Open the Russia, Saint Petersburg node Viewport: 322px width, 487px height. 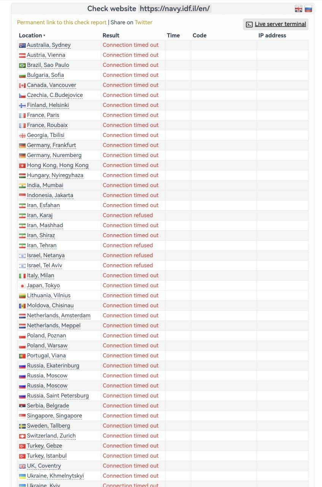[58, 395]
